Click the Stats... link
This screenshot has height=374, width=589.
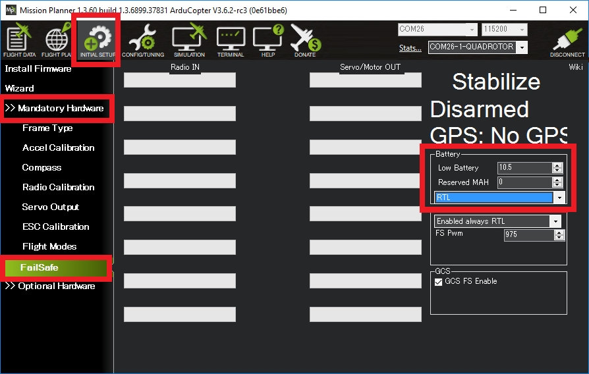(x=410, y=47)
